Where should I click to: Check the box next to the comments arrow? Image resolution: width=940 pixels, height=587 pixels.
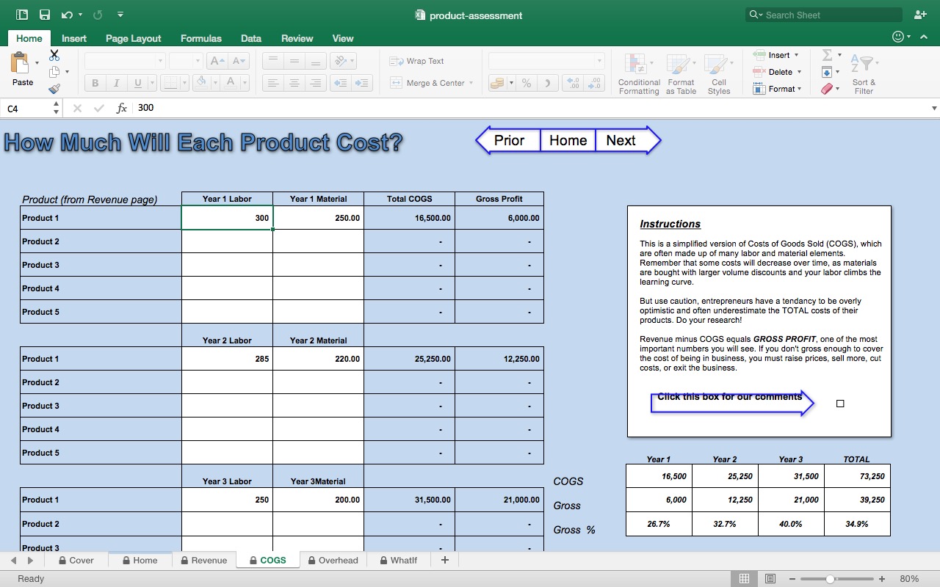(x=840, y=403)
